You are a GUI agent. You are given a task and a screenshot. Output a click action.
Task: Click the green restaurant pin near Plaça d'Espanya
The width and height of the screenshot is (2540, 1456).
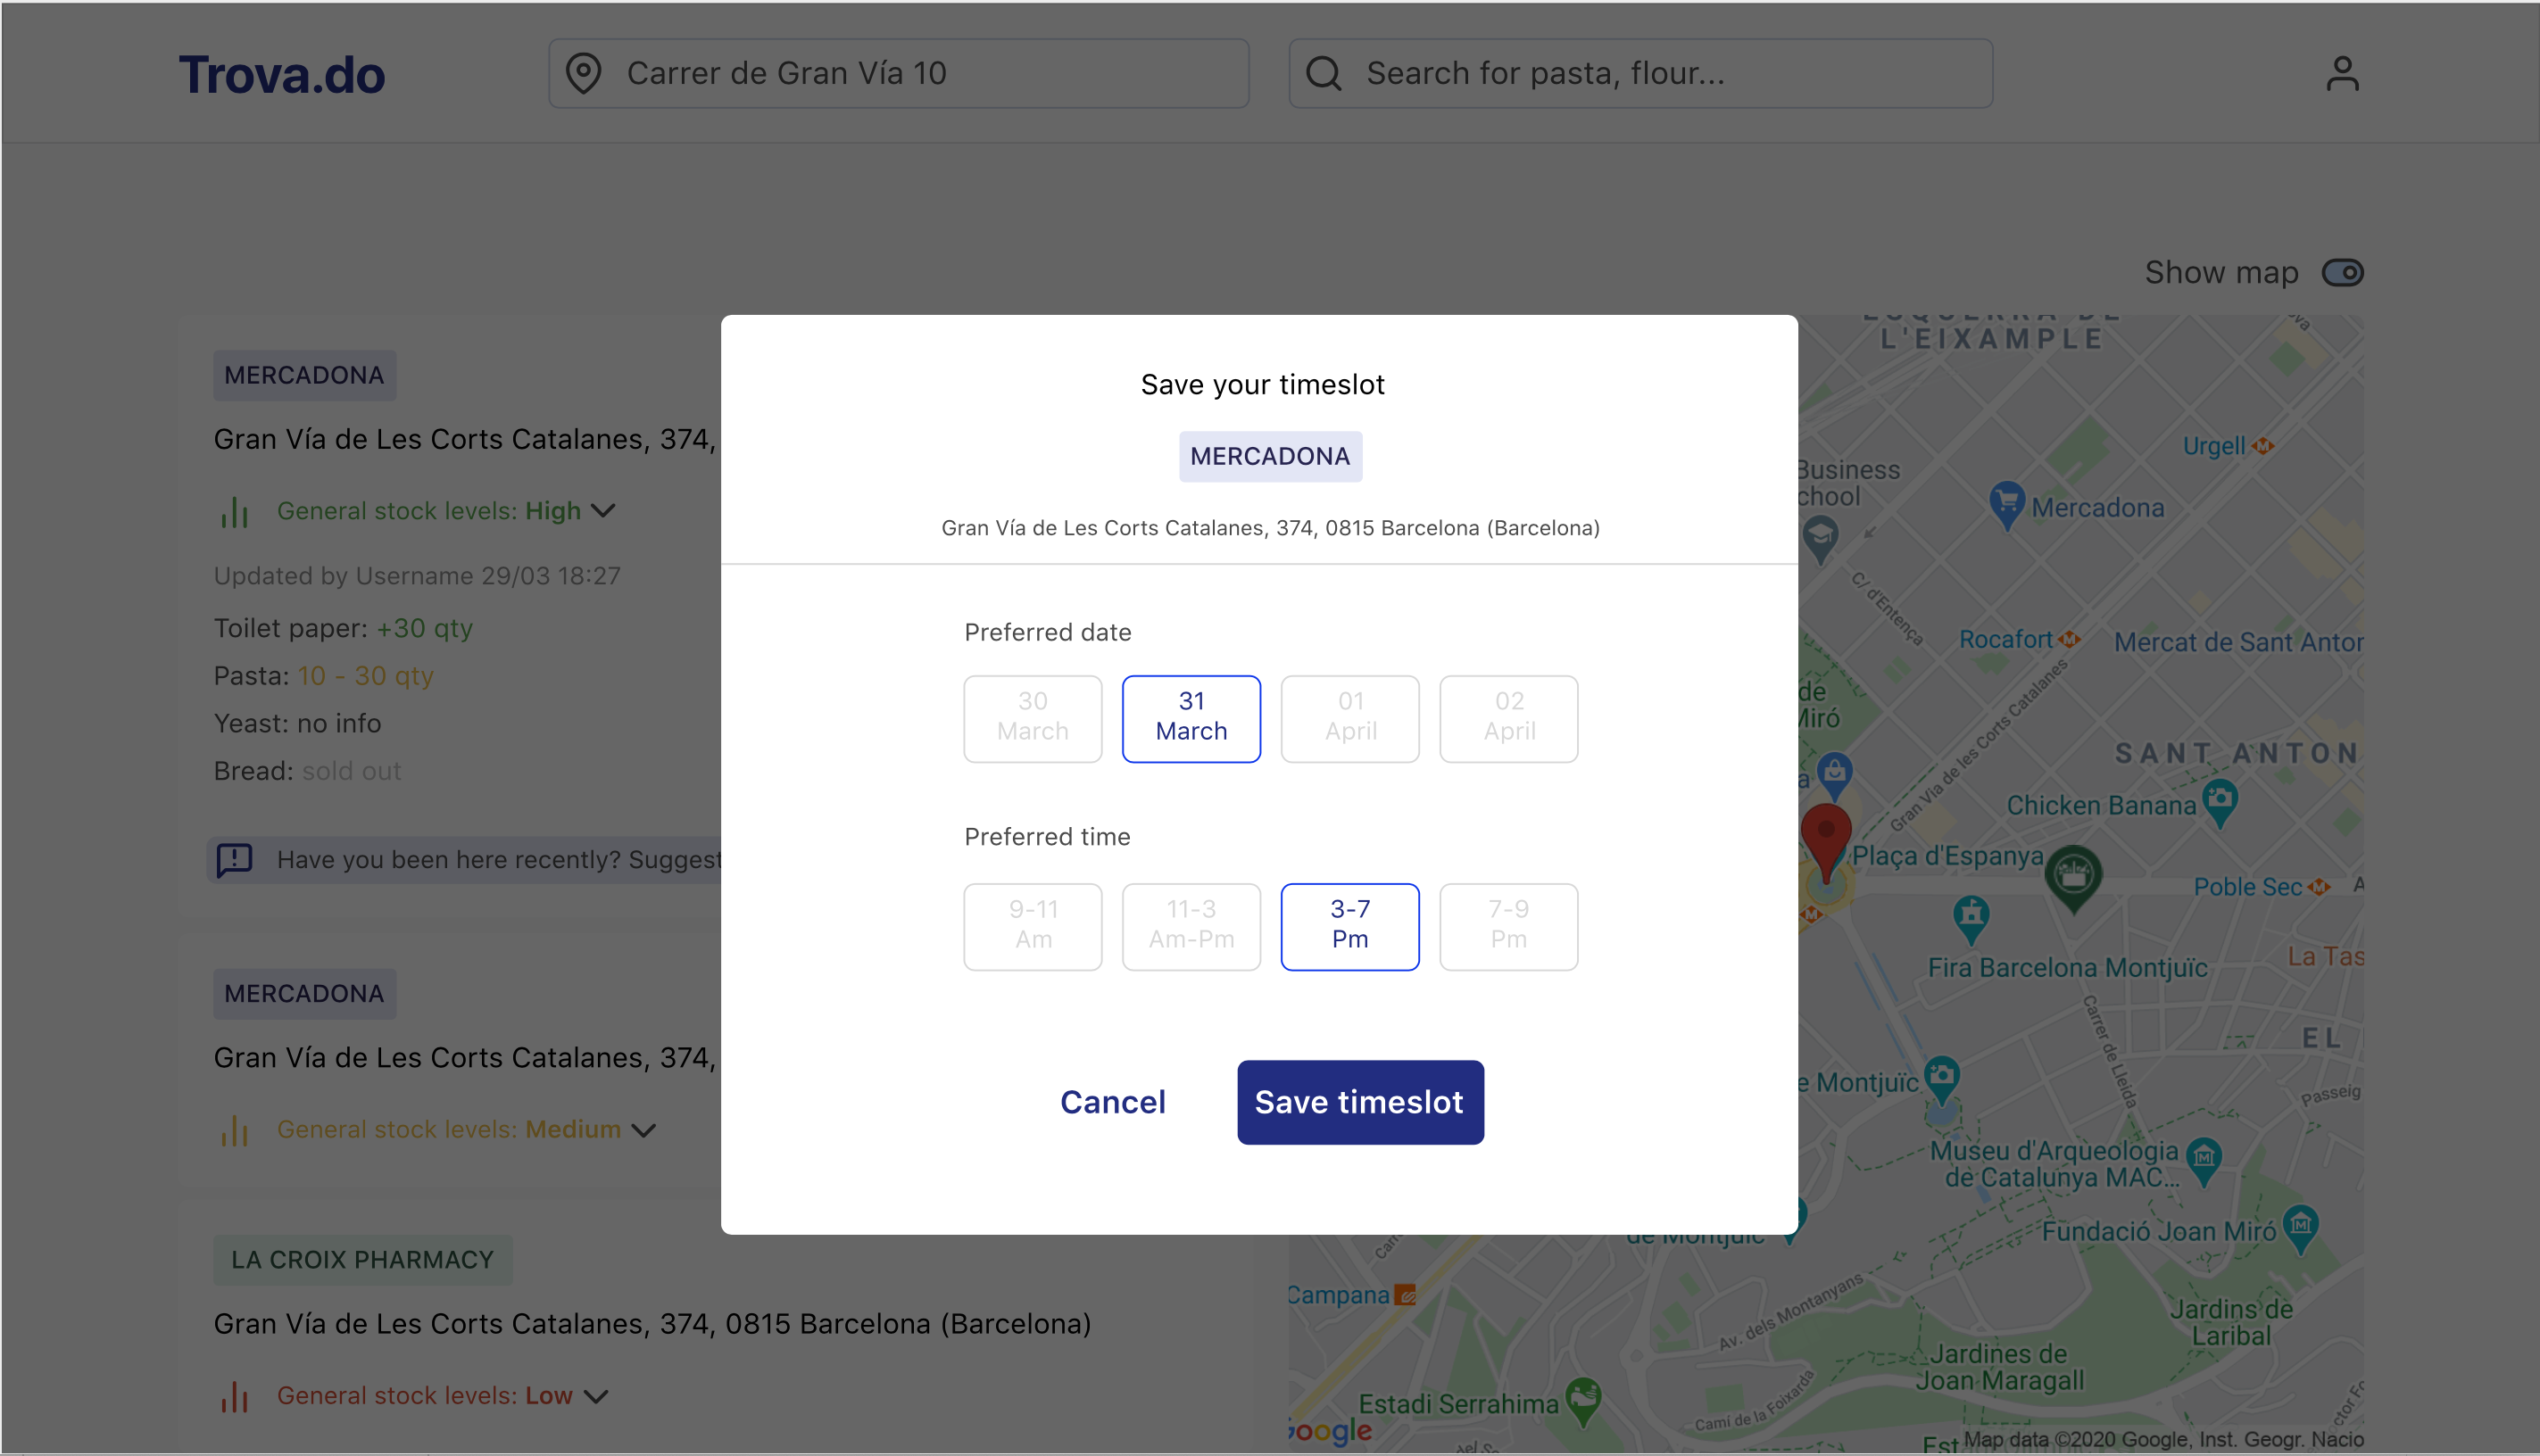2073,878
